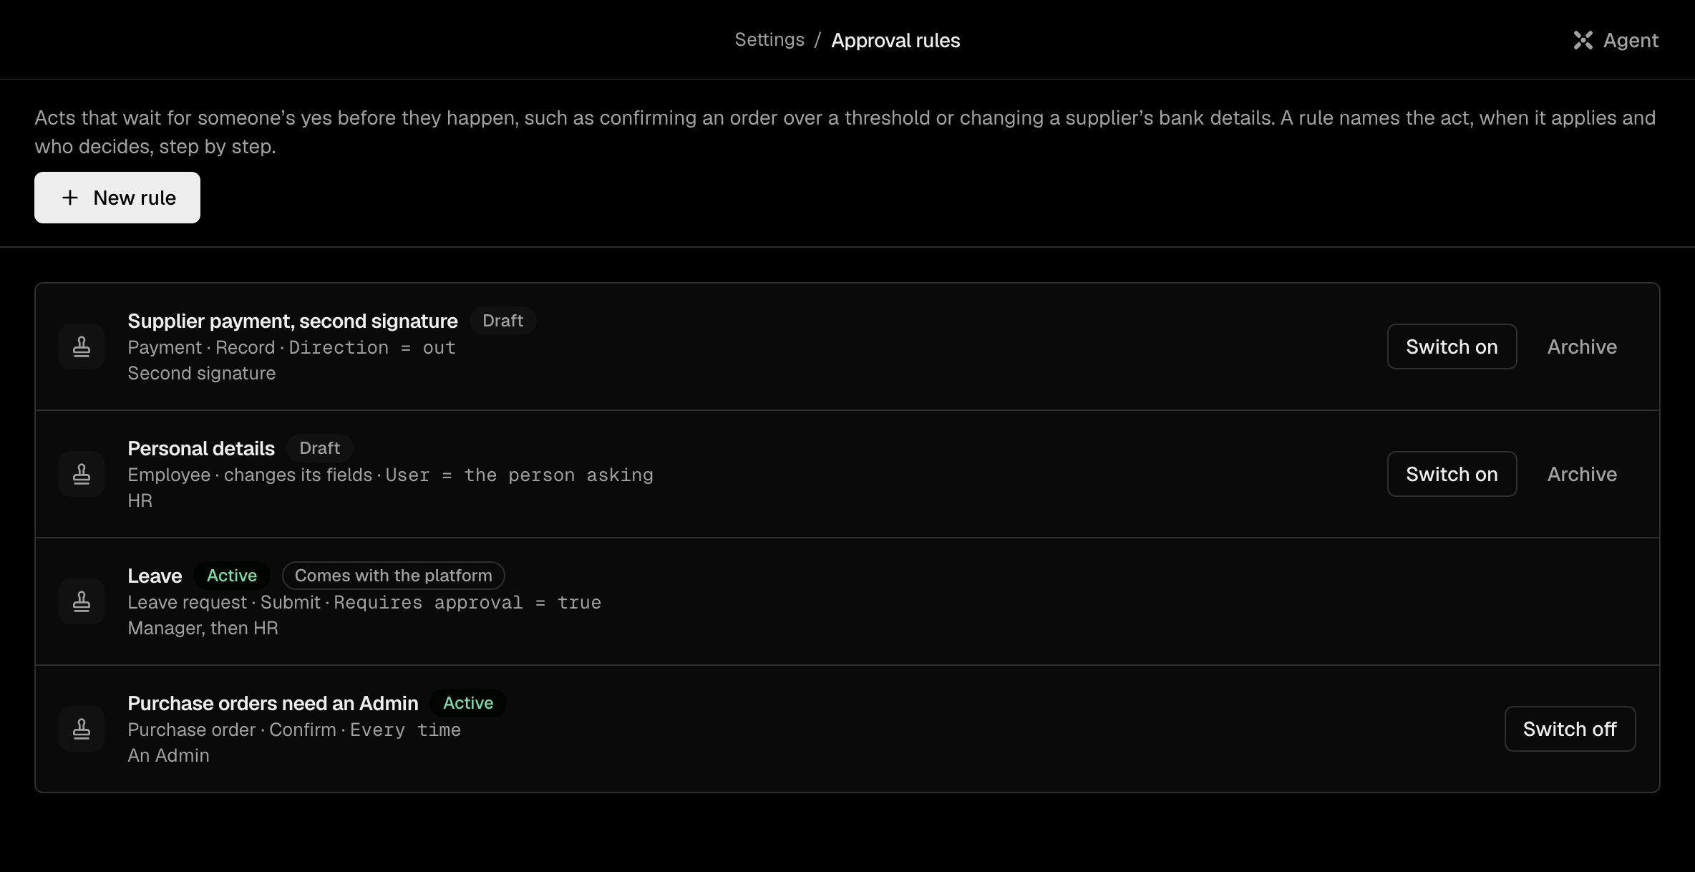Switch on the Supplier payment rule

click(1452, 347)
